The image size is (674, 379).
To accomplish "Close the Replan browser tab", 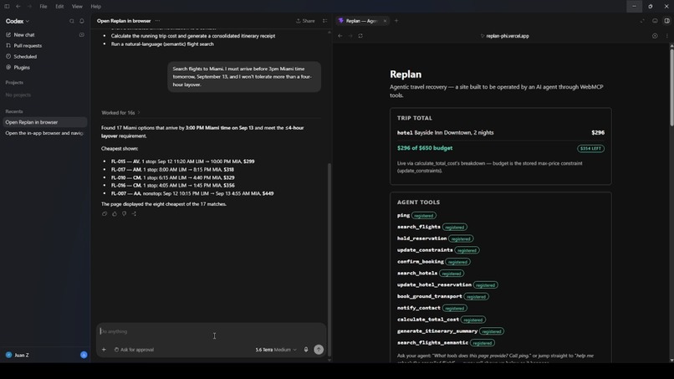I will click(385, 21).
